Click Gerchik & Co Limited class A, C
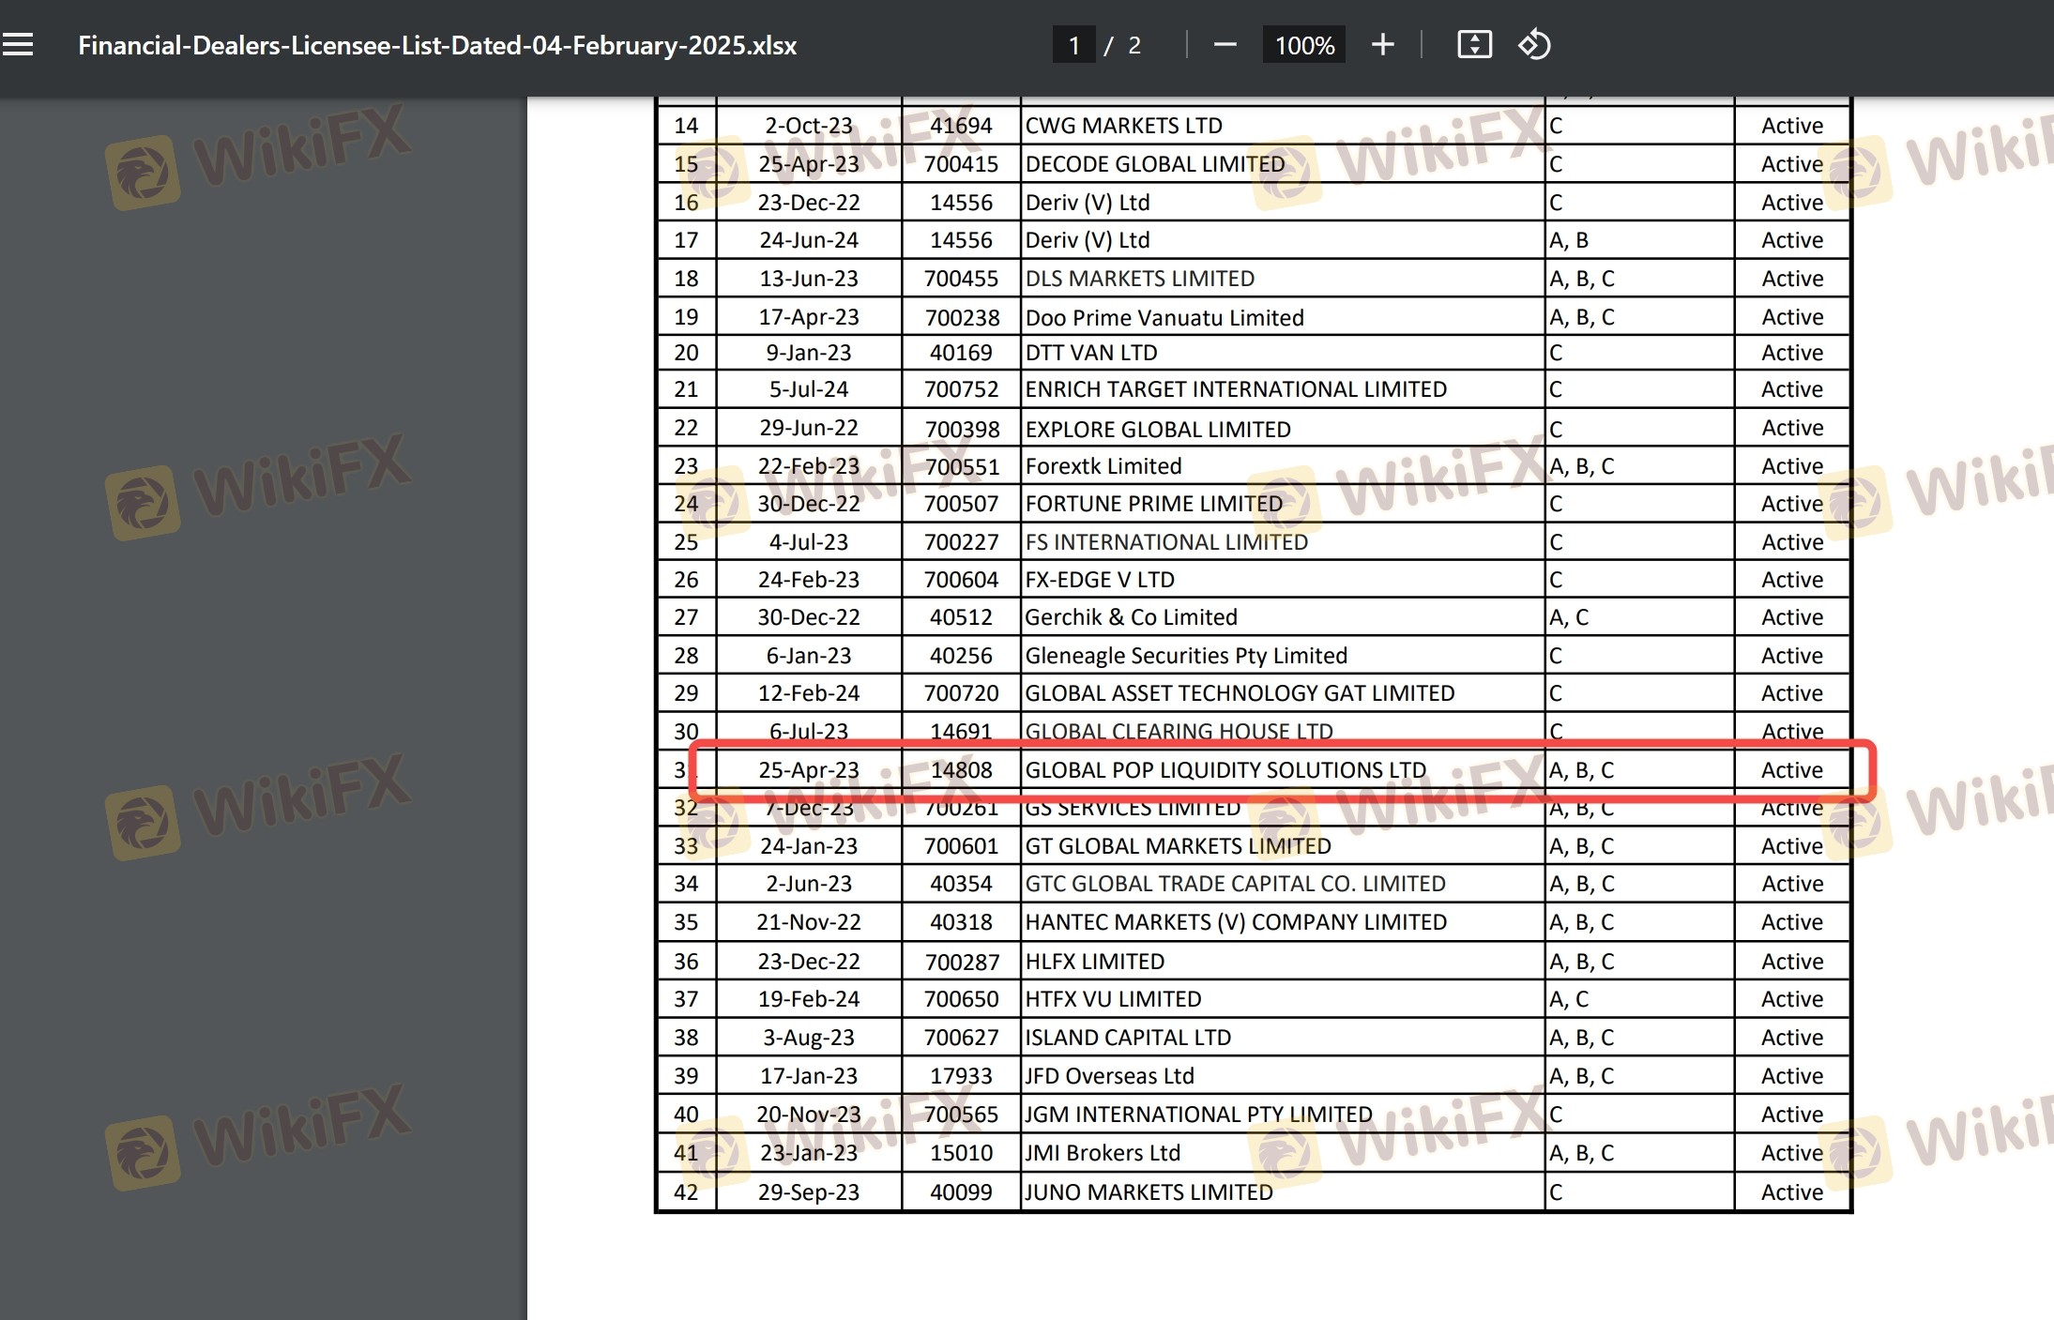Image resolution: width=2054 pixels, height=1320 pixels. tap(1569, 617)
